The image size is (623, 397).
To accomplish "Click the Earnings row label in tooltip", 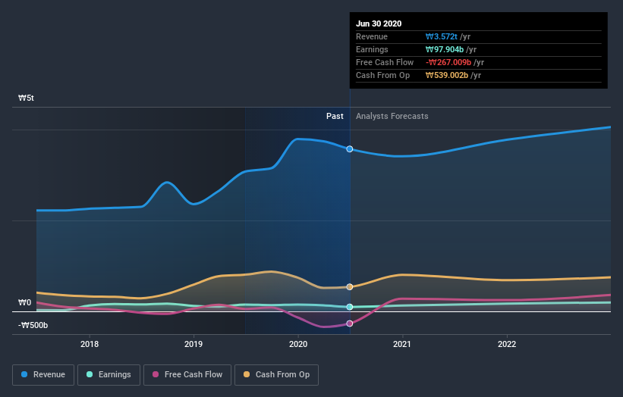I will coord(372,49).
